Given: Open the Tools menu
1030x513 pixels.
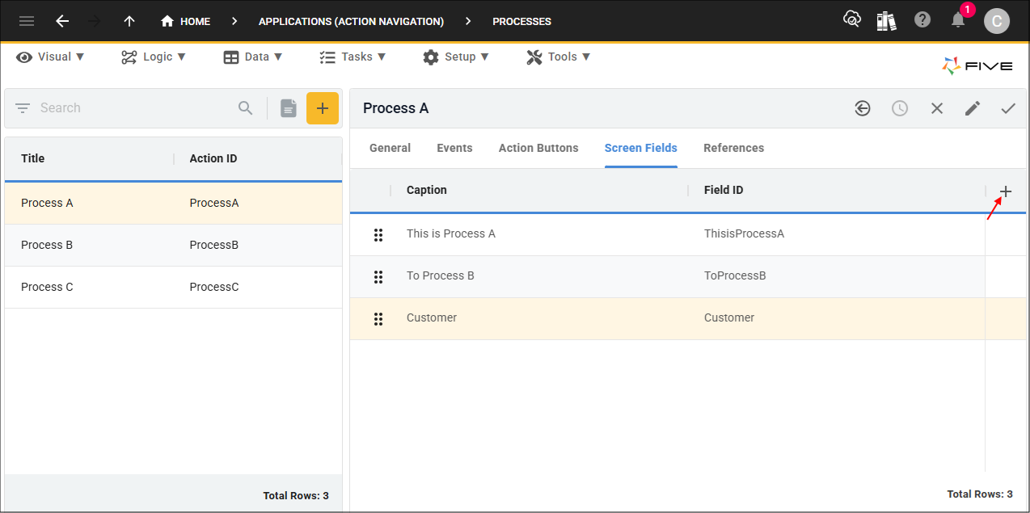Looking at the screenshot, I should pos(559,57).
